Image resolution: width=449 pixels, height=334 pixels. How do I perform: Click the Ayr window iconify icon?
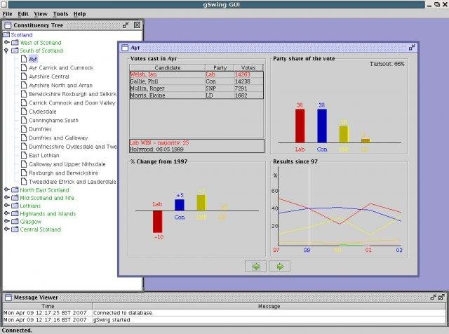[x=412, y=48]
